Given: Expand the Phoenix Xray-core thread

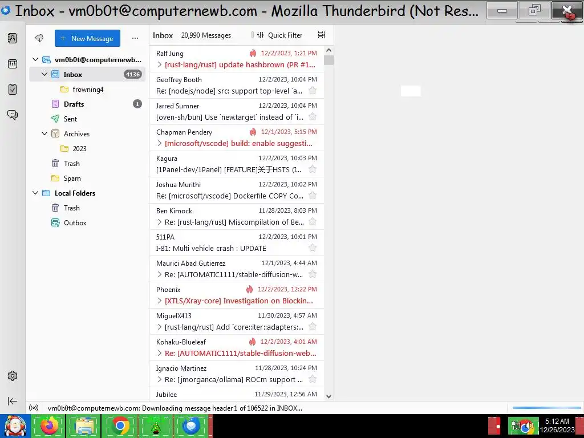Looking at the screenshot, I should tap(160, 301).
